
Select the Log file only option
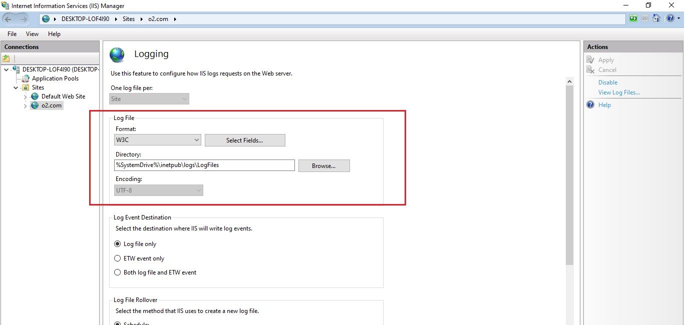tap(117, 244)
